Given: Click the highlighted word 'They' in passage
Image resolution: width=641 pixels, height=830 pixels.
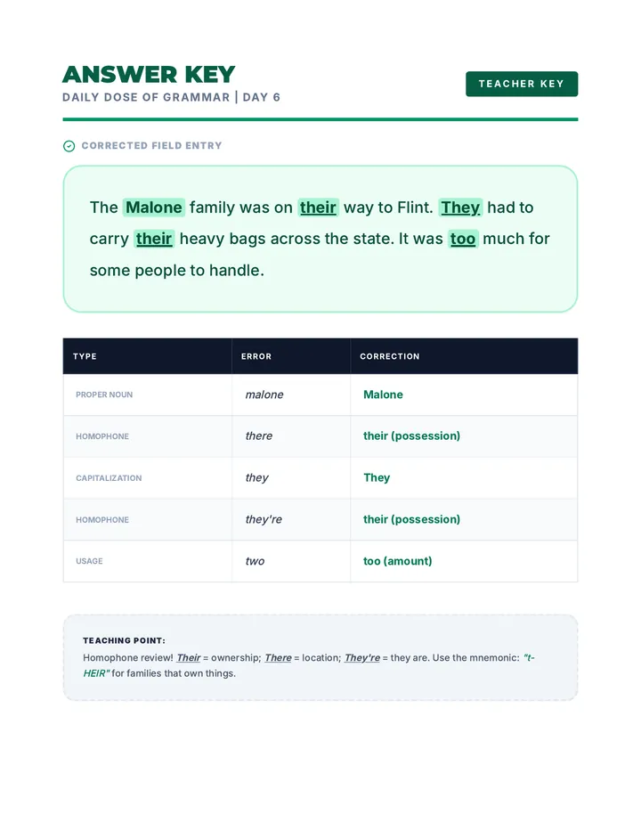Looking at the screenshot, I should tap(460, 207).
